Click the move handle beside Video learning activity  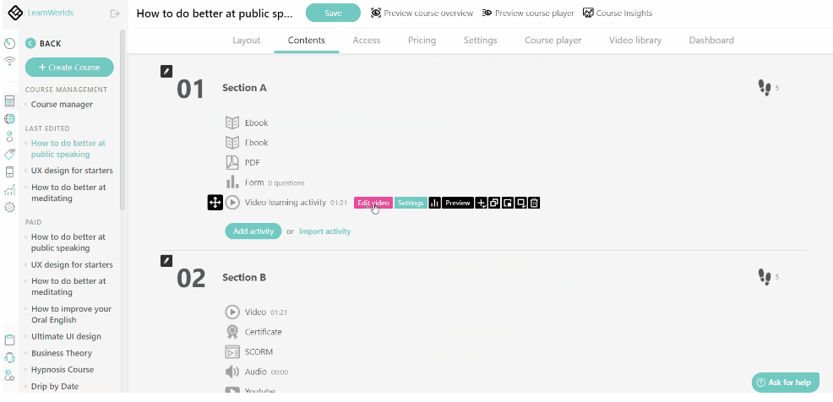pos(215,203)
